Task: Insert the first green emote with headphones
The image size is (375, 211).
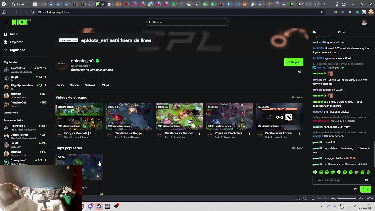Action: pos(315,172)
